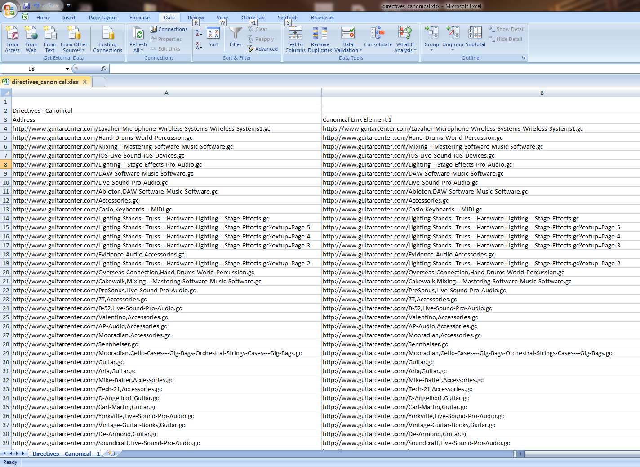Open Outline group dialog launcher
This screenshot has height=467, width=640.
coord(524,58)
